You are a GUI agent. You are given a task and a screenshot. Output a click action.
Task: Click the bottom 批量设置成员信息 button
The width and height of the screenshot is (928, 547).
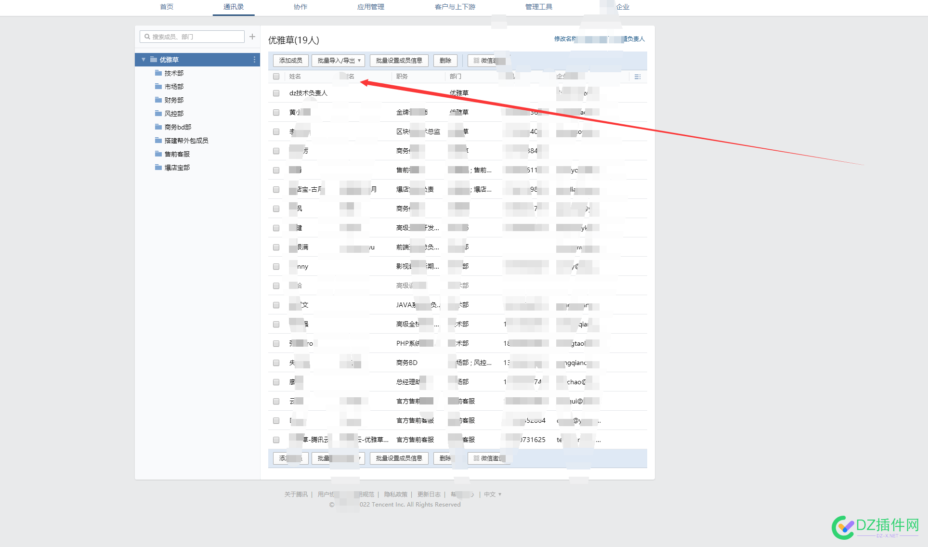(x=399, y=458)
